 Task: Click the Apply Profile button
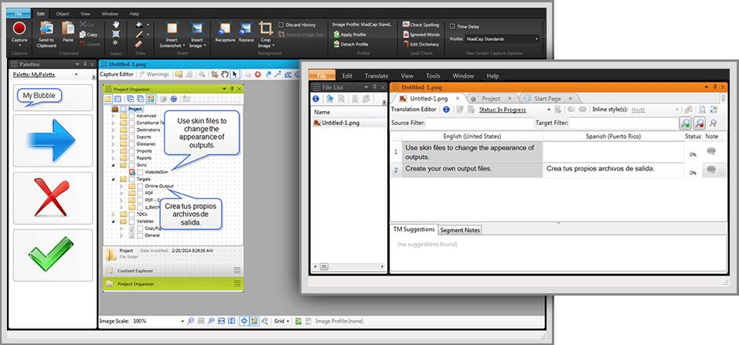tap(351, 35)
